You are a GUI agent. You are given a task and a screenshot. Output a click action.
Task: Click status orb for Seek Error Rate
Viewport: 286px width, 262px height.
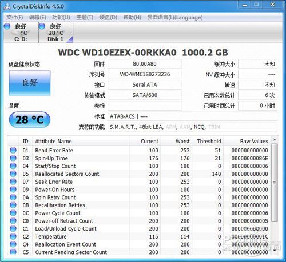click(13, 182)
